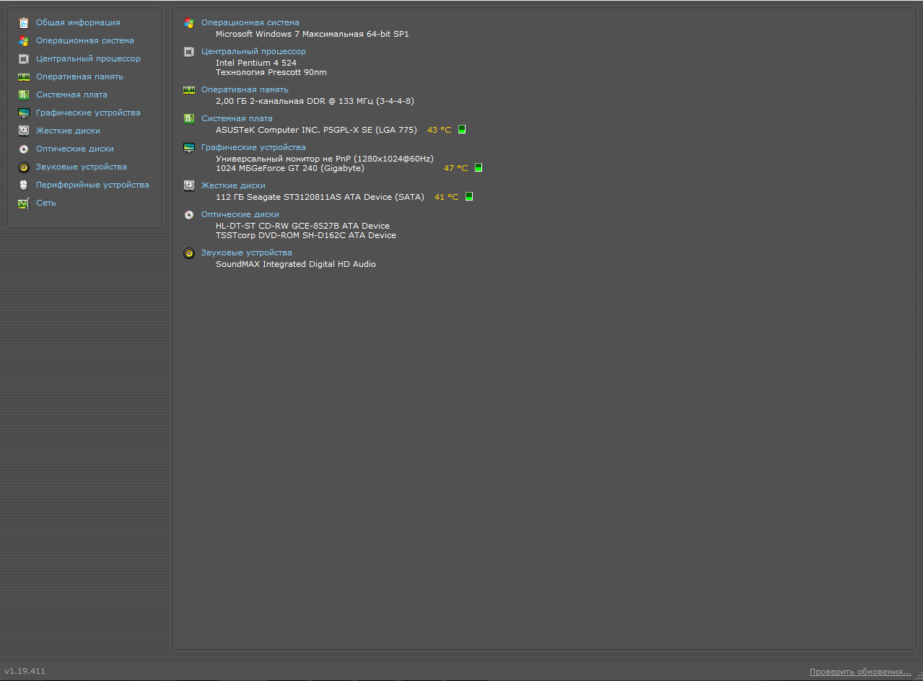
Task: Click the speaker icon beside Звуковые устройства in sidebar
Action: [24, 167]
